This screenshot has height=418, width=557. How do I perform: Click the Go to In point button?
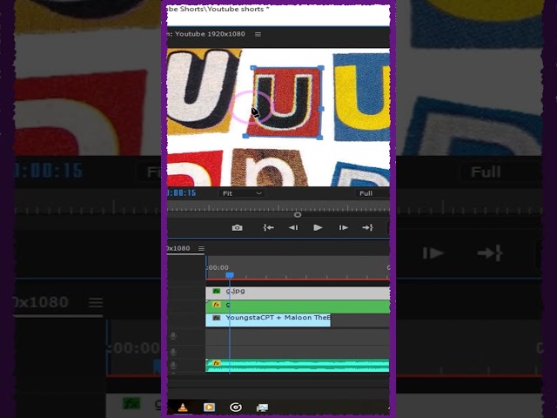point(268,227)
